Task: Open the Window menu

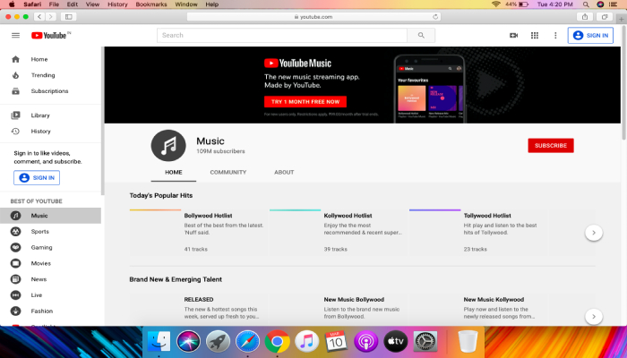Action: click(x=186, y=4)
